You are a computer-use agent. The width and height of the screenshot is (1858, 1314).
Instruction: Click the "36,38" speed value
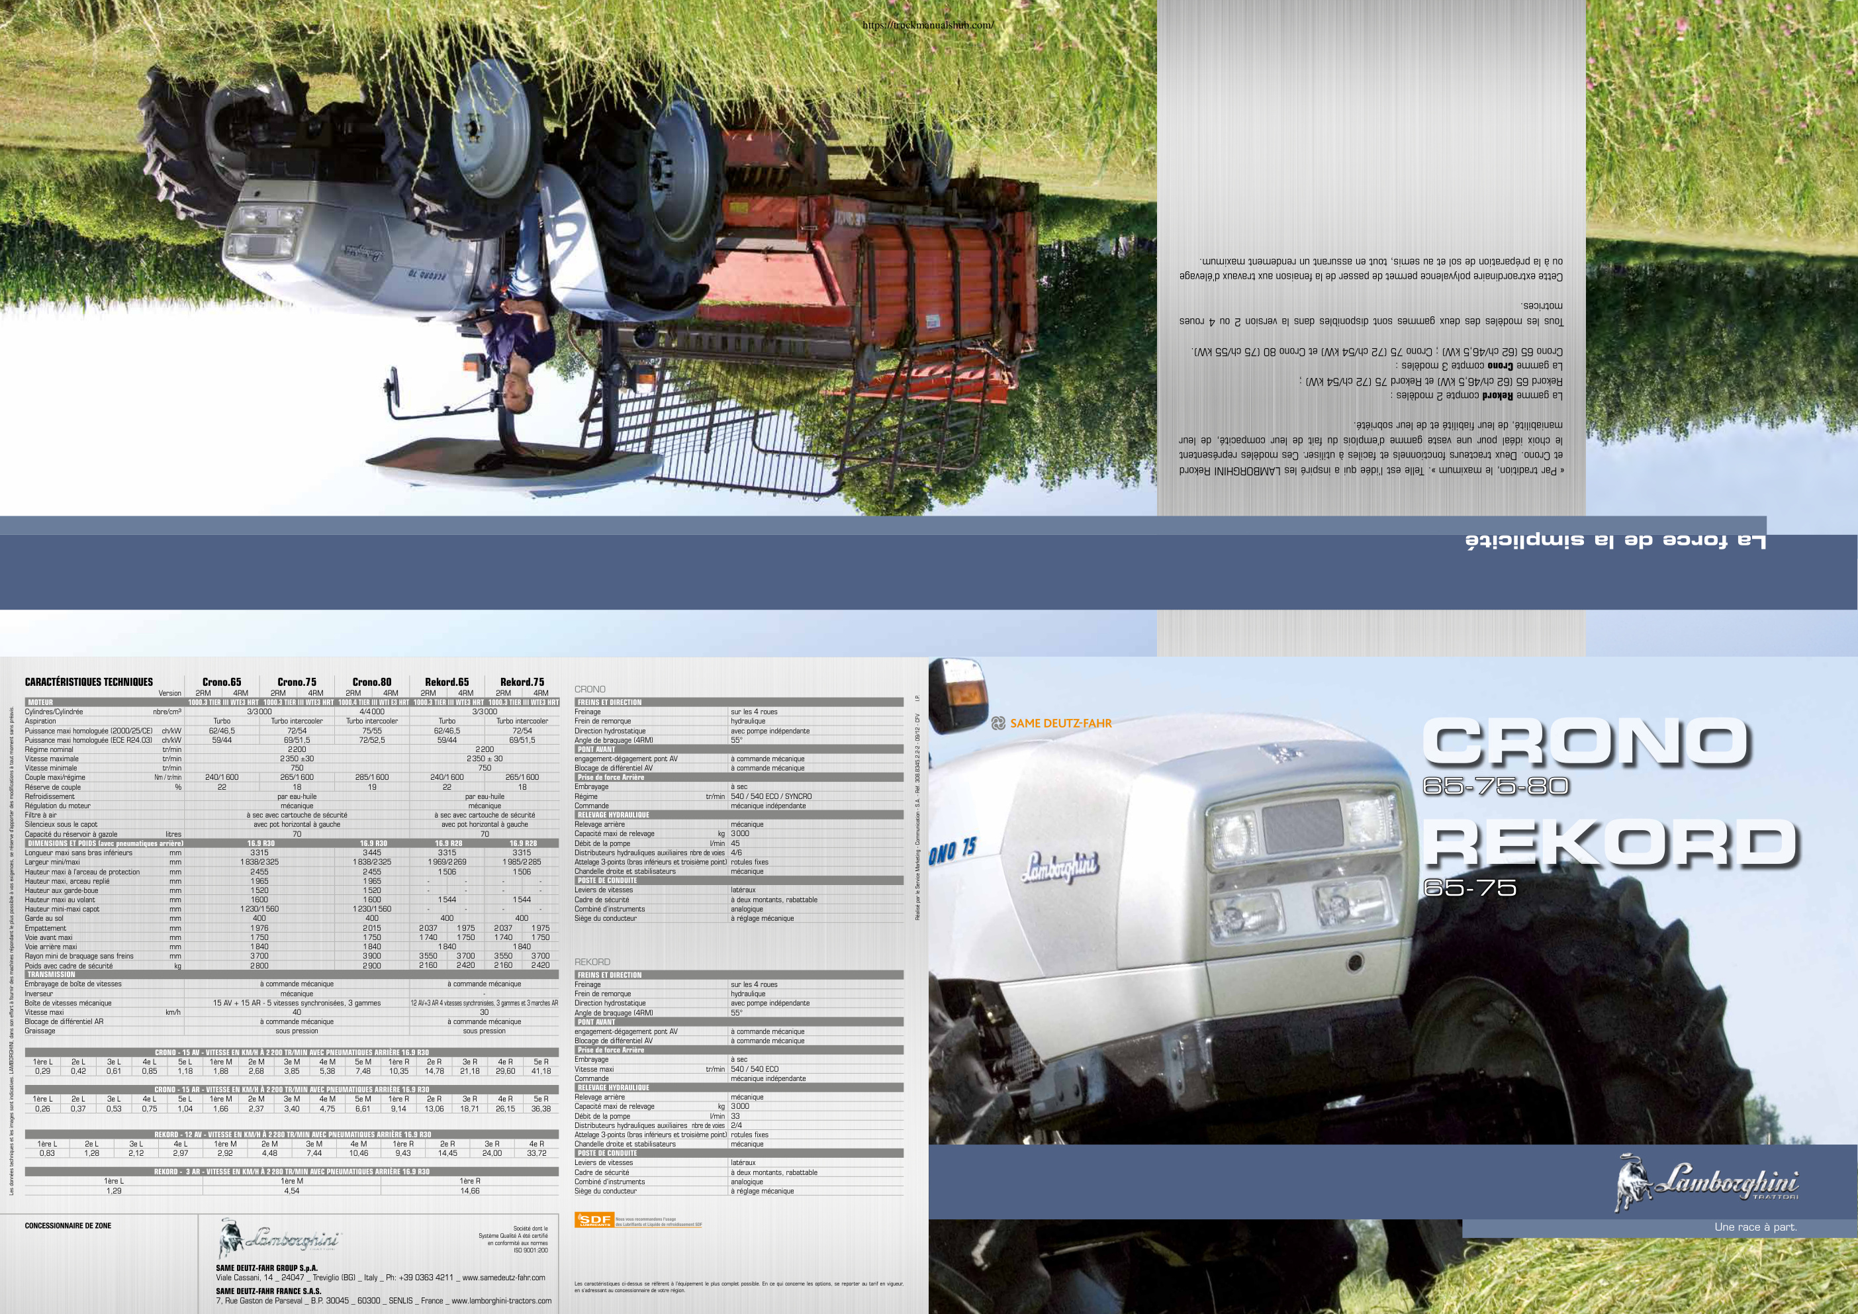(x=541, y=1109)
